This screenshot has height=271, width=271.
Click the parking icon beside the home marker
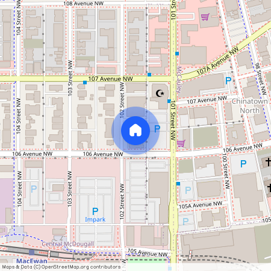pos(157,129)
